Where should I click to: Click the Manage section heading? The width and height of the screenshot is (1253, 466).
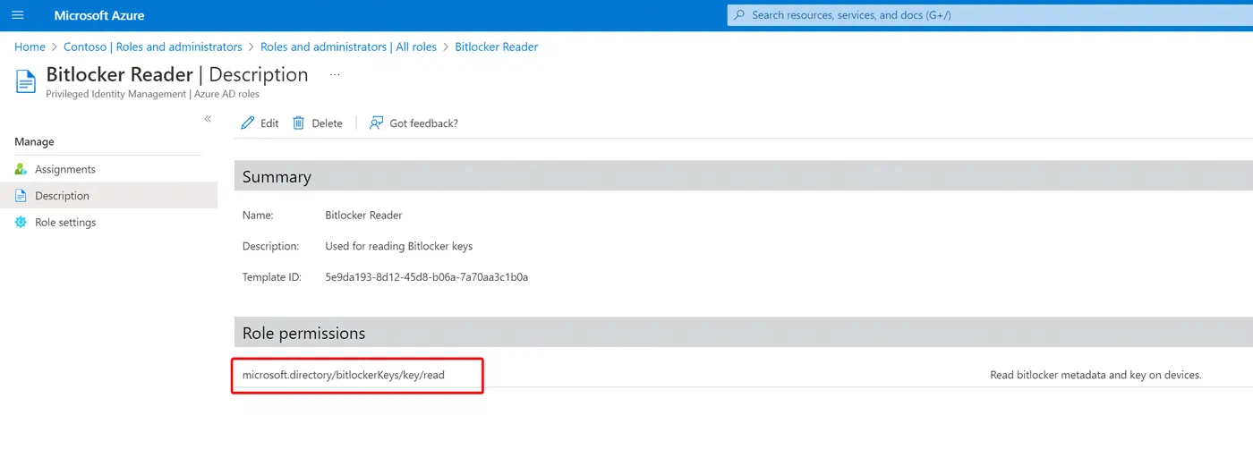[x=34, y=141]
